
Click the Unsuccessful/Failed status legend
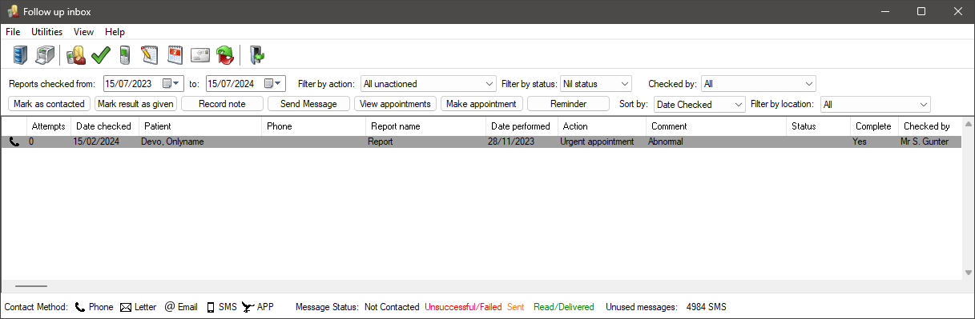pyautogui.click(x=463, y=307)
